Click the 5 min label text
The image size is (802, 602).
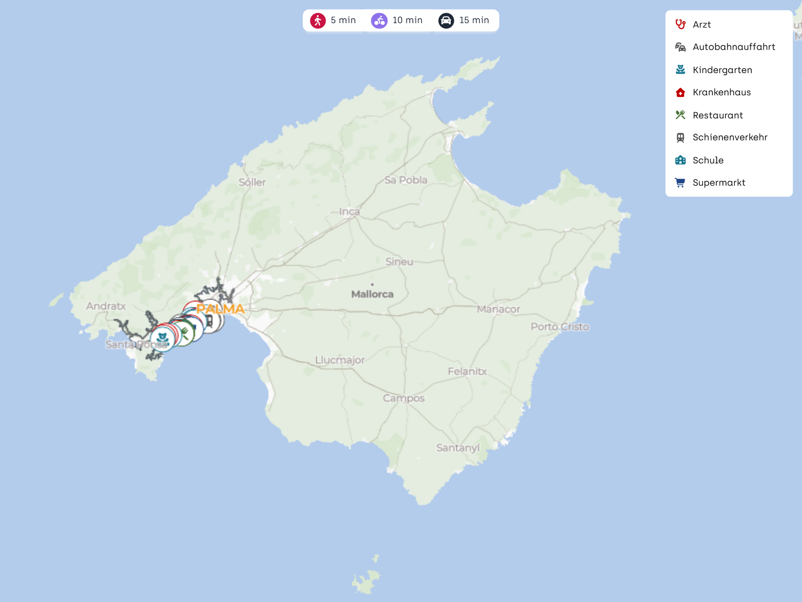pyautogui.click(x=343, y=20)
